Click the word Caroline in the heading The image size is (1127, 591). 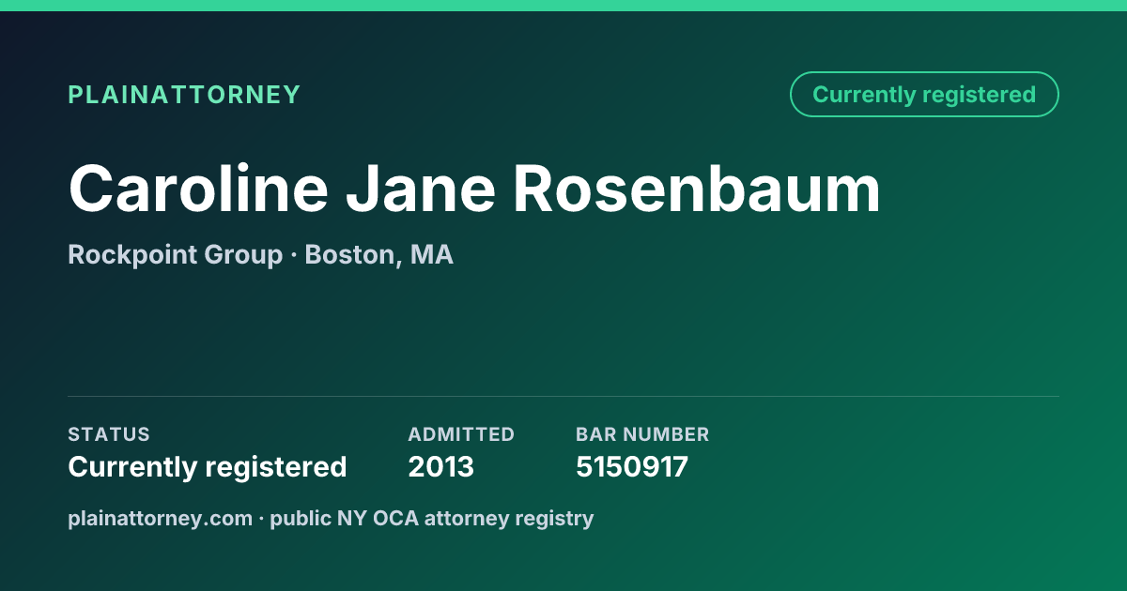(198, 189)
